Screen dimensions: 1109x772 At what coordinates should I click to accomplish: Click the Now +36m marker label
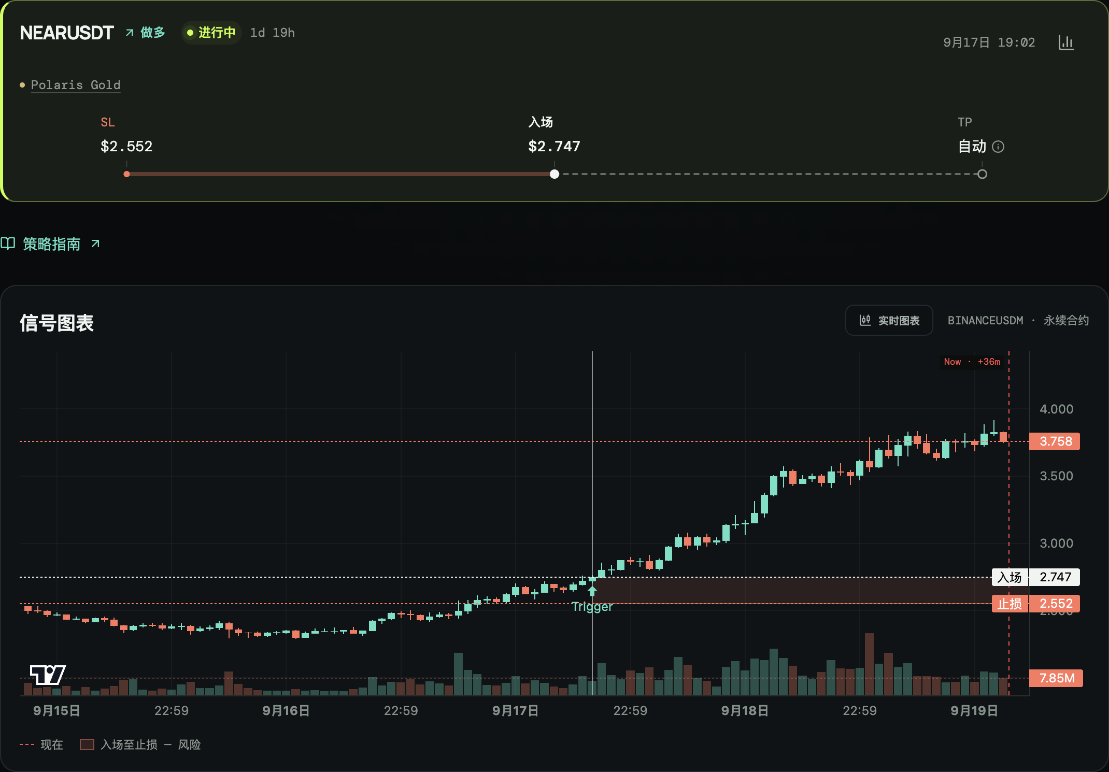tap(972, 362)
